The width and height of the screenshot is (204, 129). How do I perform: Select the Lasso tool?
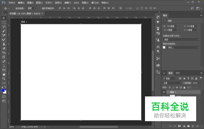click(x=4, y=27)
